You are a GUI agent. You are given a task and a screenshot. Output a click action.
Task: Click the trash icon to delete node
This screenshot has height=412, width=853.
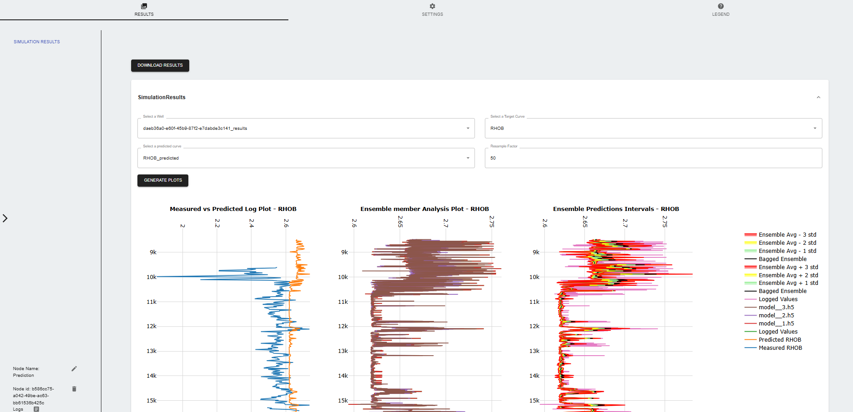point(74,389)
